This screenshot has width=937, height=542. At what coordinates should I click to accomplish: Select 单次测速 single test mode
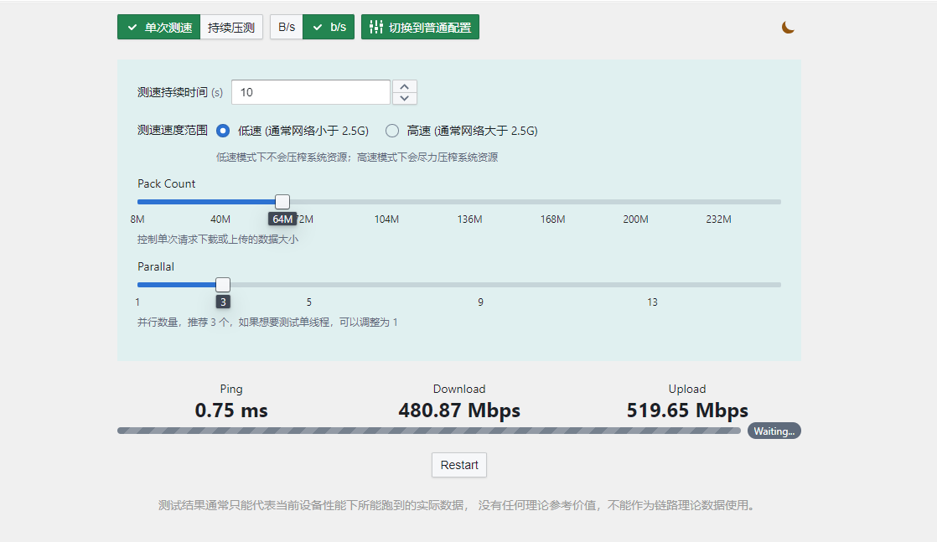pyautogui.click(x=159, y=28)
